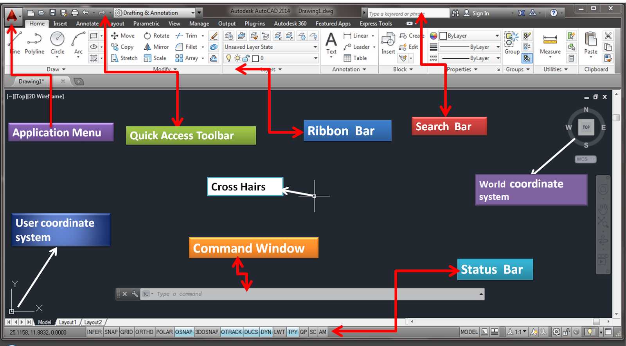This screenshot has height=346, width=626.
Task: Expand the Block panel
Action: (x=403, y=69)
